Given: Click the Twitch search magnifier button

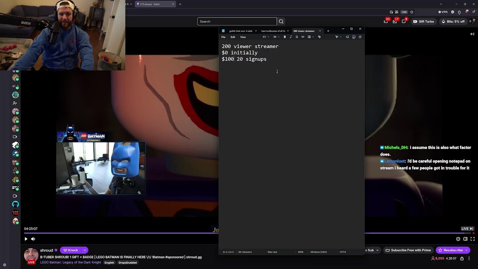Looking at the screenshot, I should pos(281,21).
